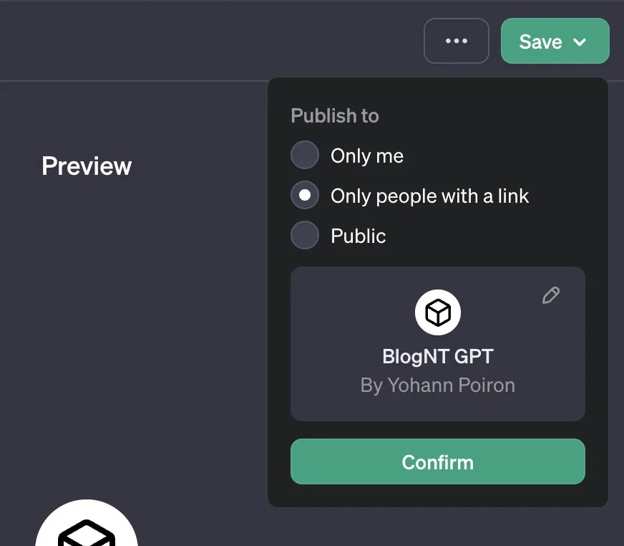The width and height of the screenshot is (624, 546).
Task: Click the BlogNT GPT name text
Action: click(x=437, y=356)
